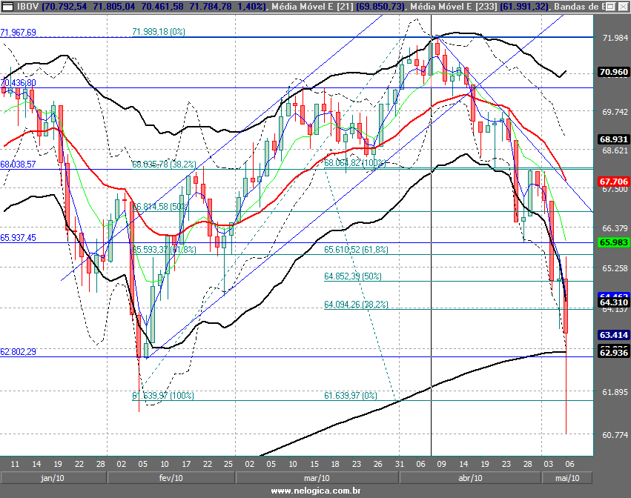This screenshot has width=631, height=498.
Task: Click the IBOV symbol title
Action: (27, 7)
